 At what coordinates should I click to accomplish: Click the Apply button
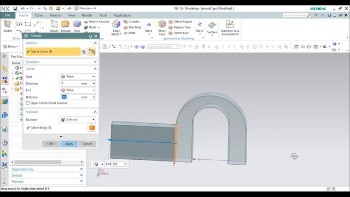click(x=69, y=143)
